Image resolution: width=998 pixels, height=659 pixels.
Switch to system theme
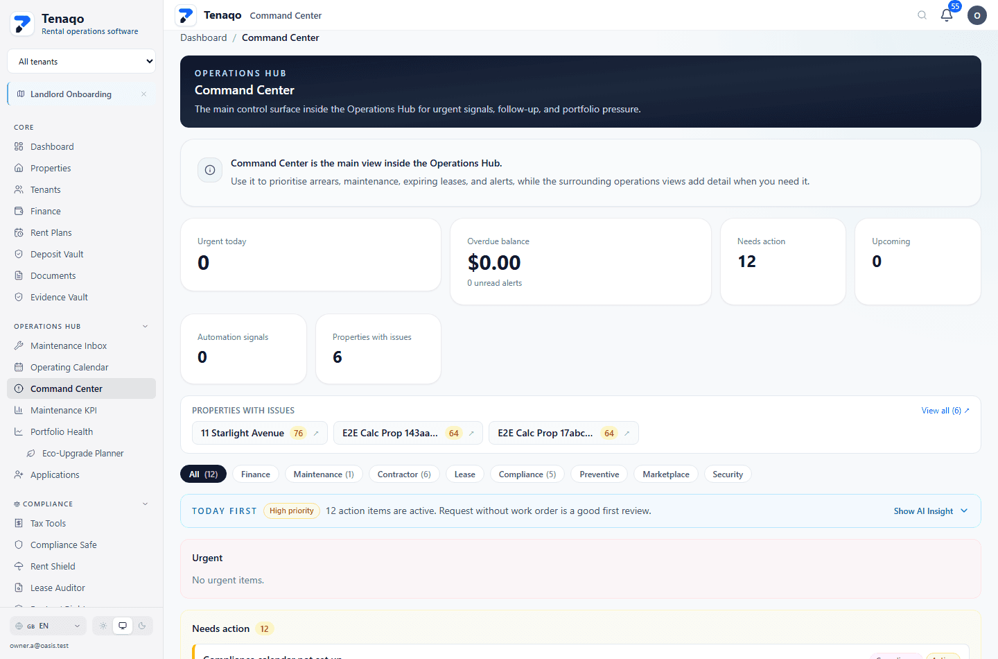123,626
